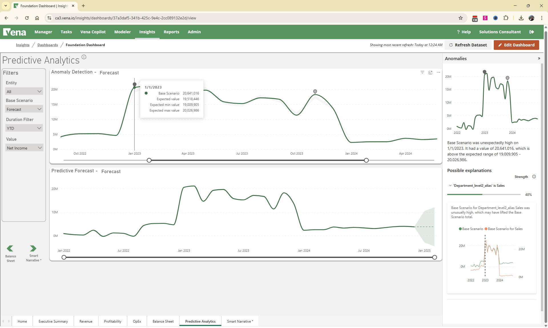Open the Chrome profile avatar
Screen dimensions: 548x328
point(531,18)
